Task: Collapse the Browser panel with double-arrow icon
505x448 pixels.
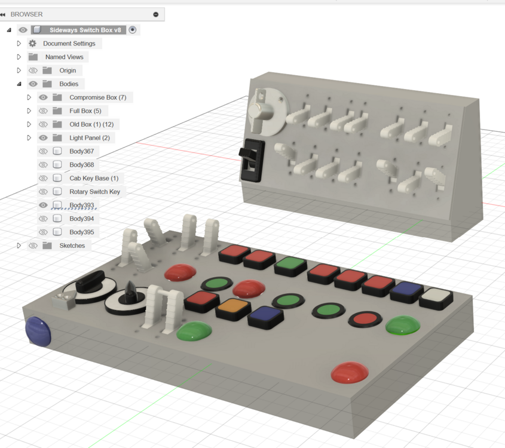Action: tap(4, 14)
